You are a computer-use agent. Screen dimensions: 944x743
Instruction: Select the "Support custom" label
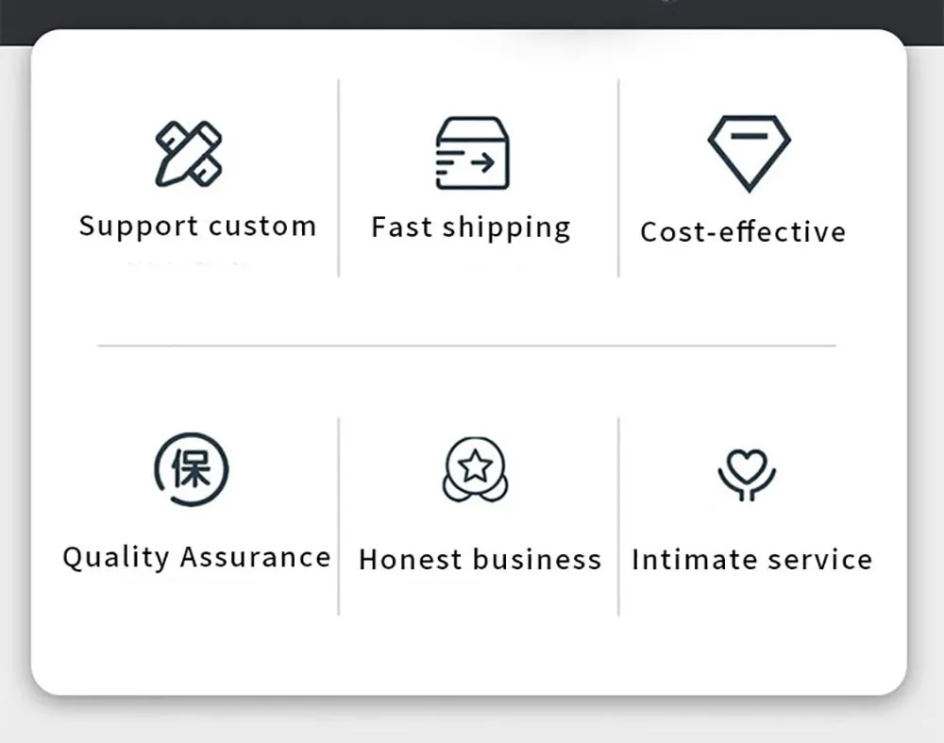click(x=197, y=227)
